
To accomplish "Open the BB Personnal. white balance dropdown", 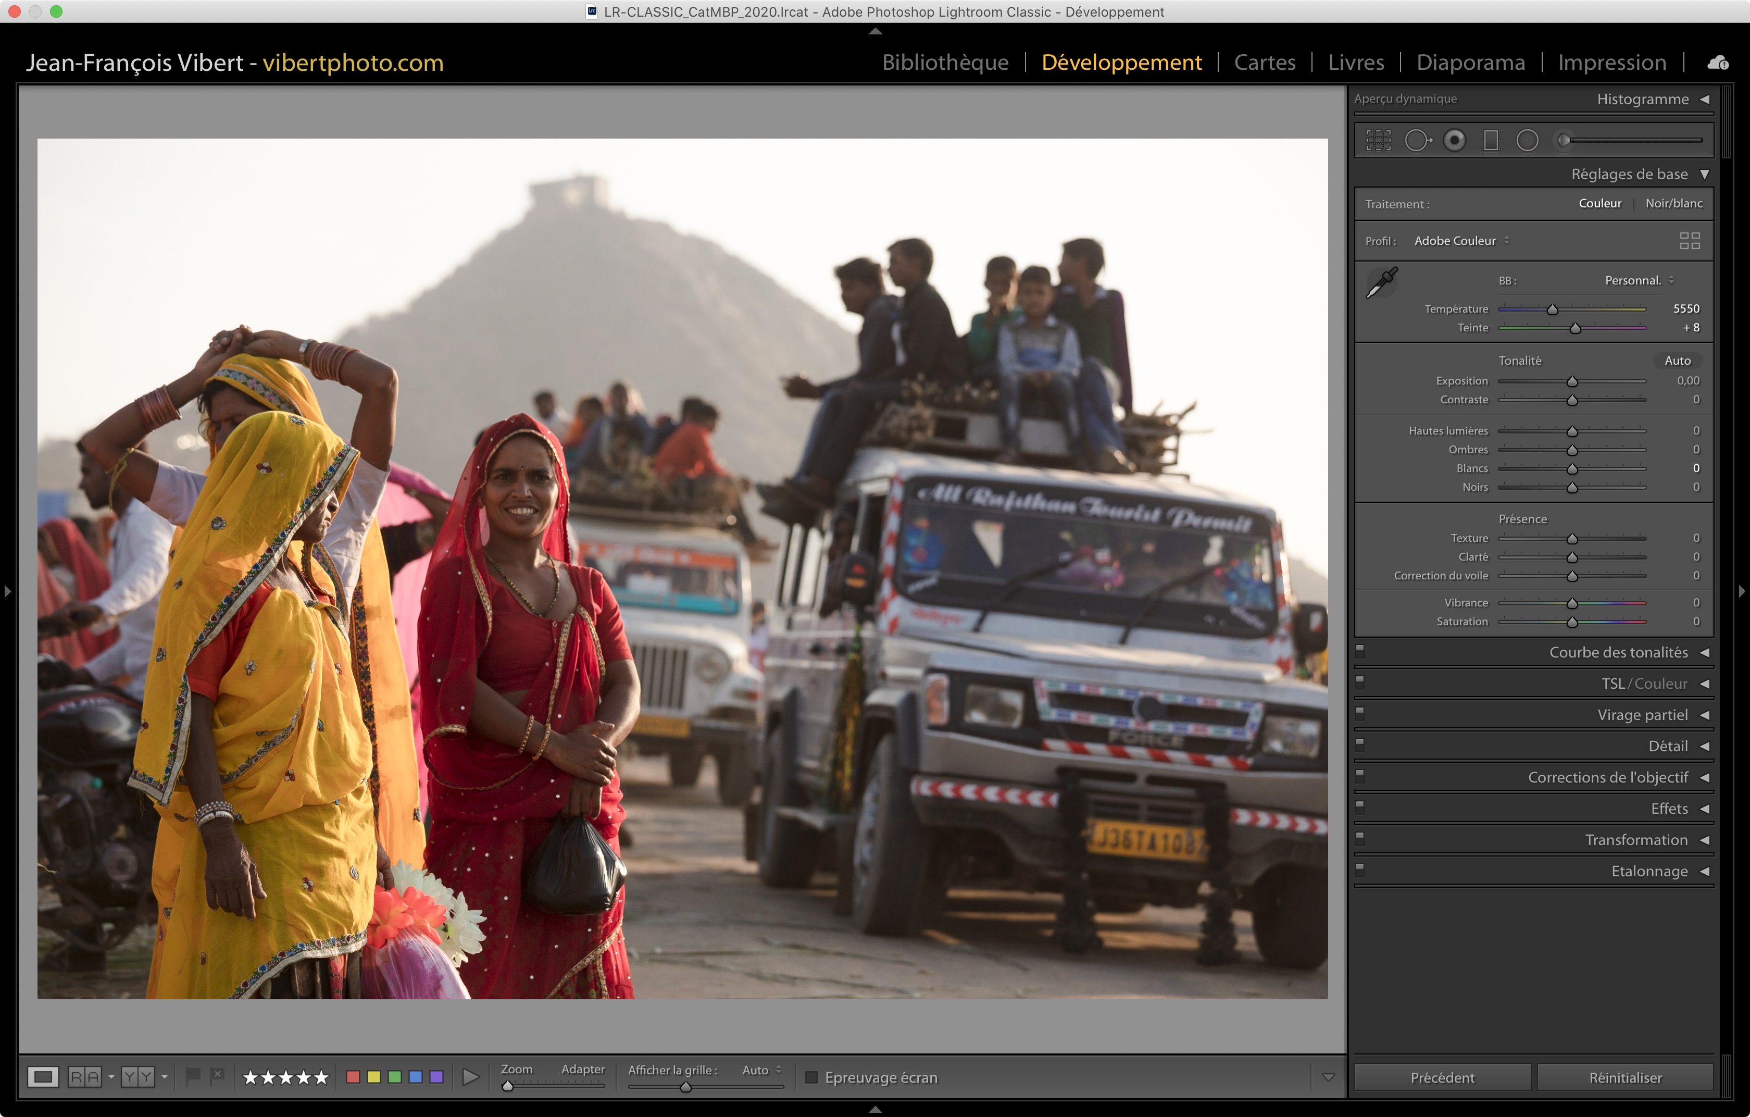I will click(1638, 280).
